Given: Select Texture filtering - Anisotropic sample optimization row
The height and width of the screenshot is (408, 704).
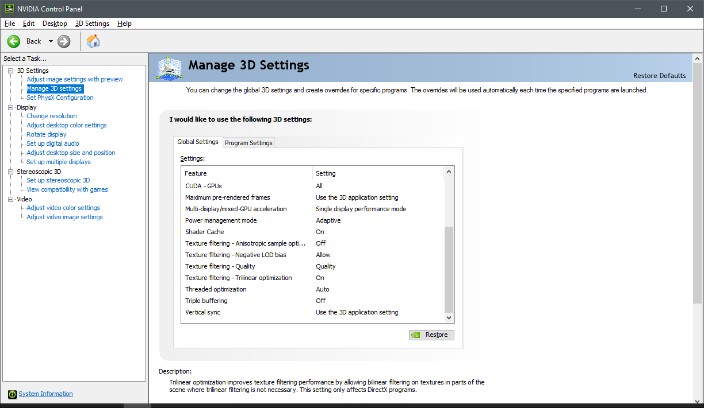Looking at the screenshot, I should coord(313,243).
